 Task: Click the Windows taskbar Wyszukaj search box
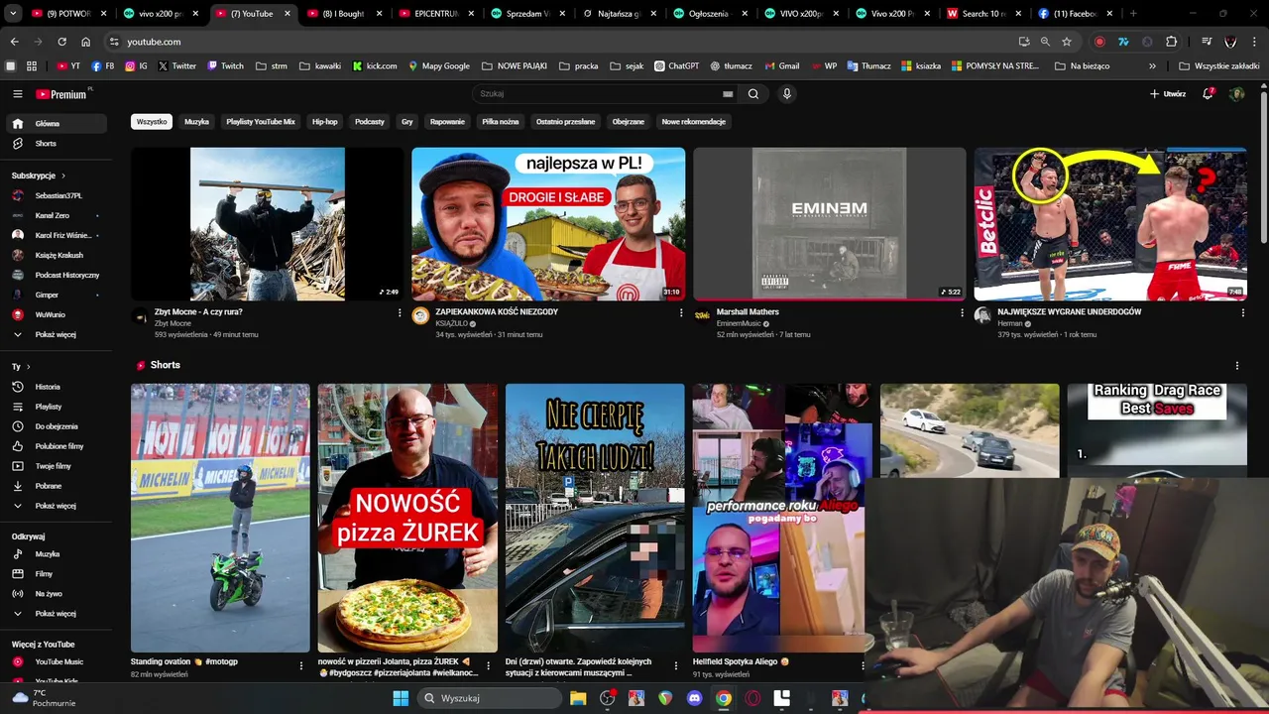[489, 698]
